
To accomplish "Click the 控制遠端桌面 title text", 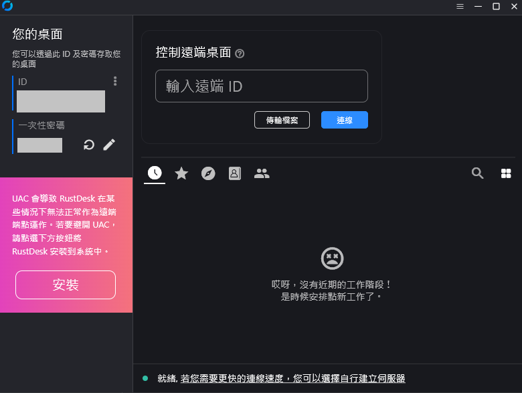I will (193, 52).
